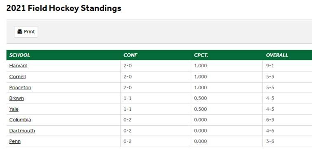
Task: Select Penn's 0.000 conference percentage cell
Action: [x=227, y=141]
